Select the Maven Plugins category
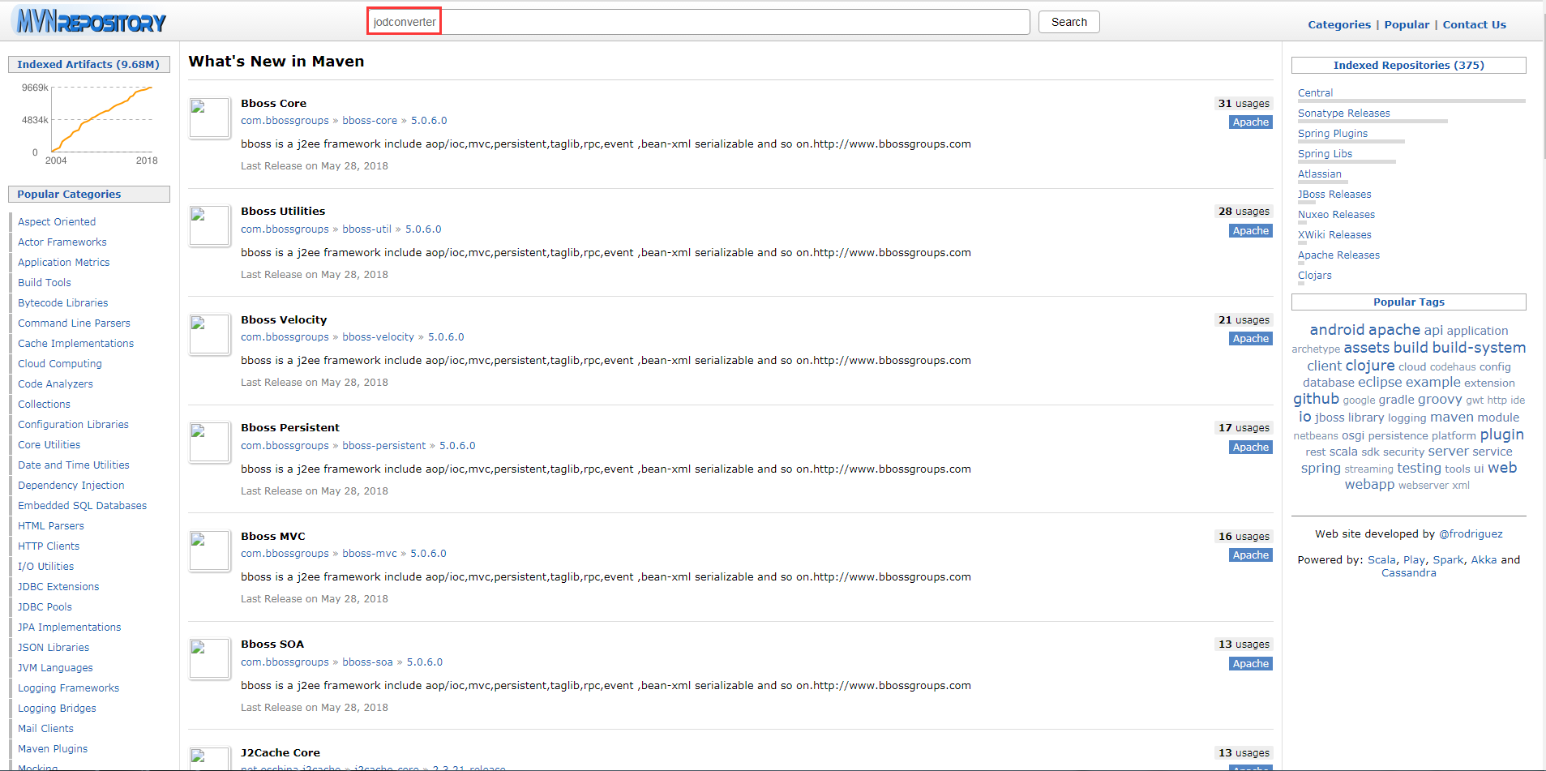Screen dimensions: 1546x771 [53, 748]
